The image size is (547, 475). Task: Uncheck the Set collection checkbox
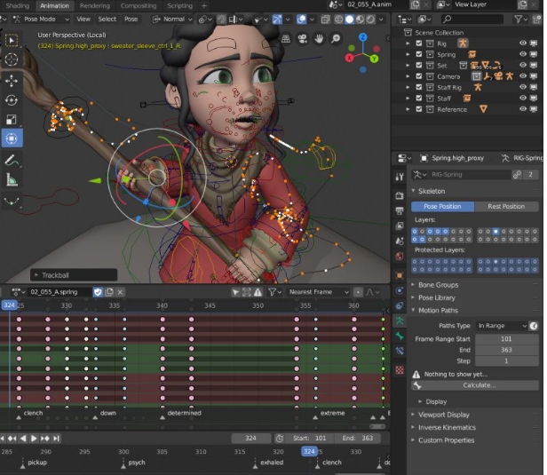coord(419,65)
